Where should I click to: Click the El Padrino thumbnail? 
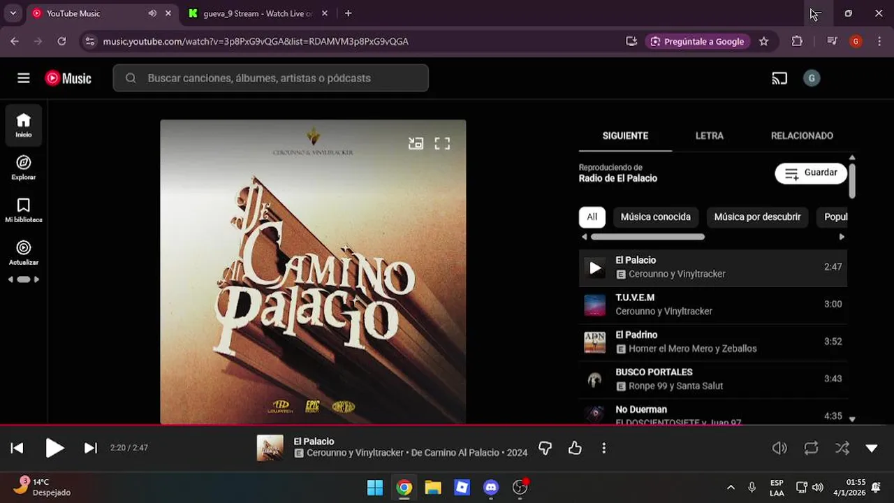[595, 342]
